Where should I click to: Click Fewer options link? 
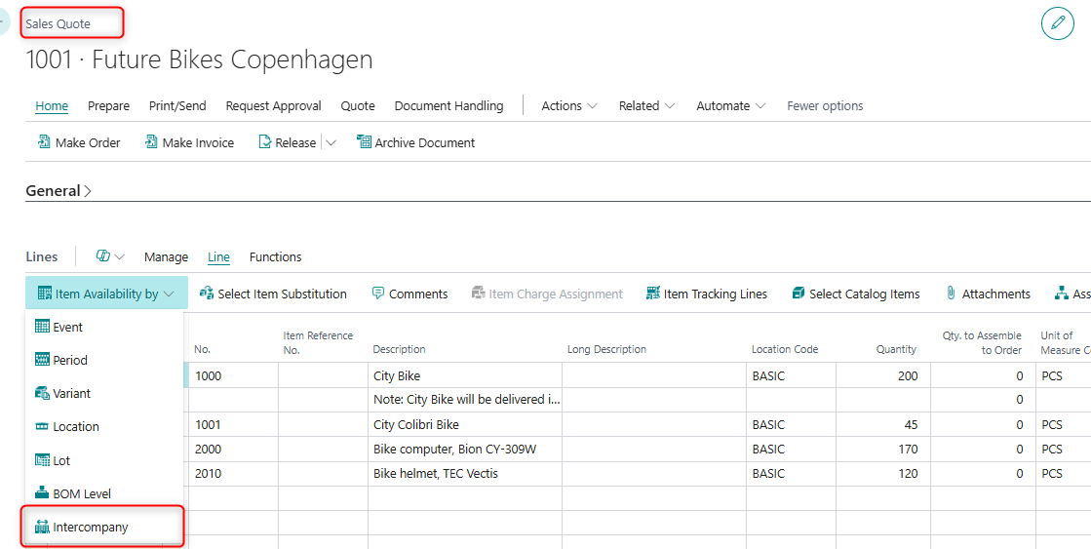tap(825, 105)
